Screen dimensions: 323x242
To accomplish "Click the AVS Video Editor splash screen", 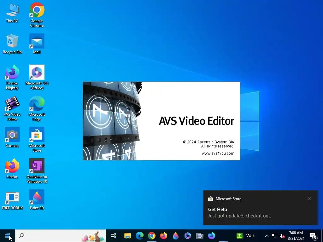I will click(x=161, y=121).
